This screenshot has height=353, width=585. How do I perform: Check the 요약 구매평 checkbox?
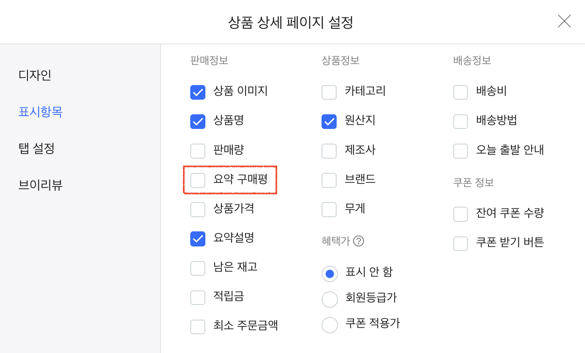coord(198,180)
